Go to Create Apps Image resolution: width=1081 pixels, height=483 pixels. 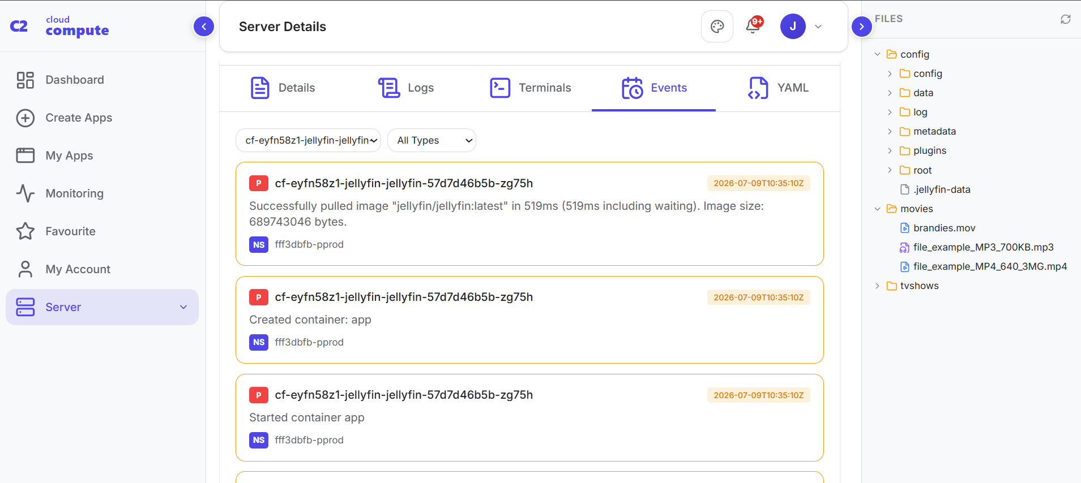102,118
